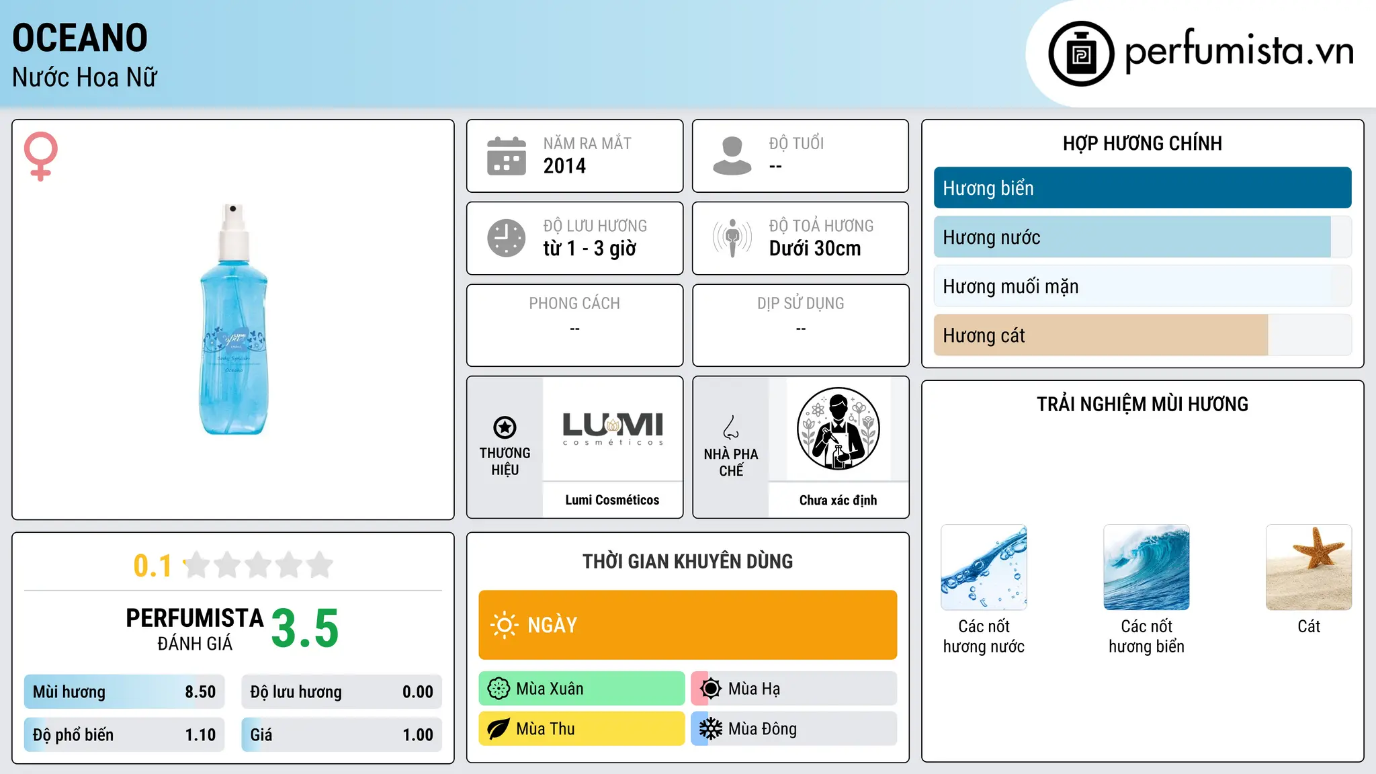Click the sillage icon beside Độ toả hương

tap(732, 238)
